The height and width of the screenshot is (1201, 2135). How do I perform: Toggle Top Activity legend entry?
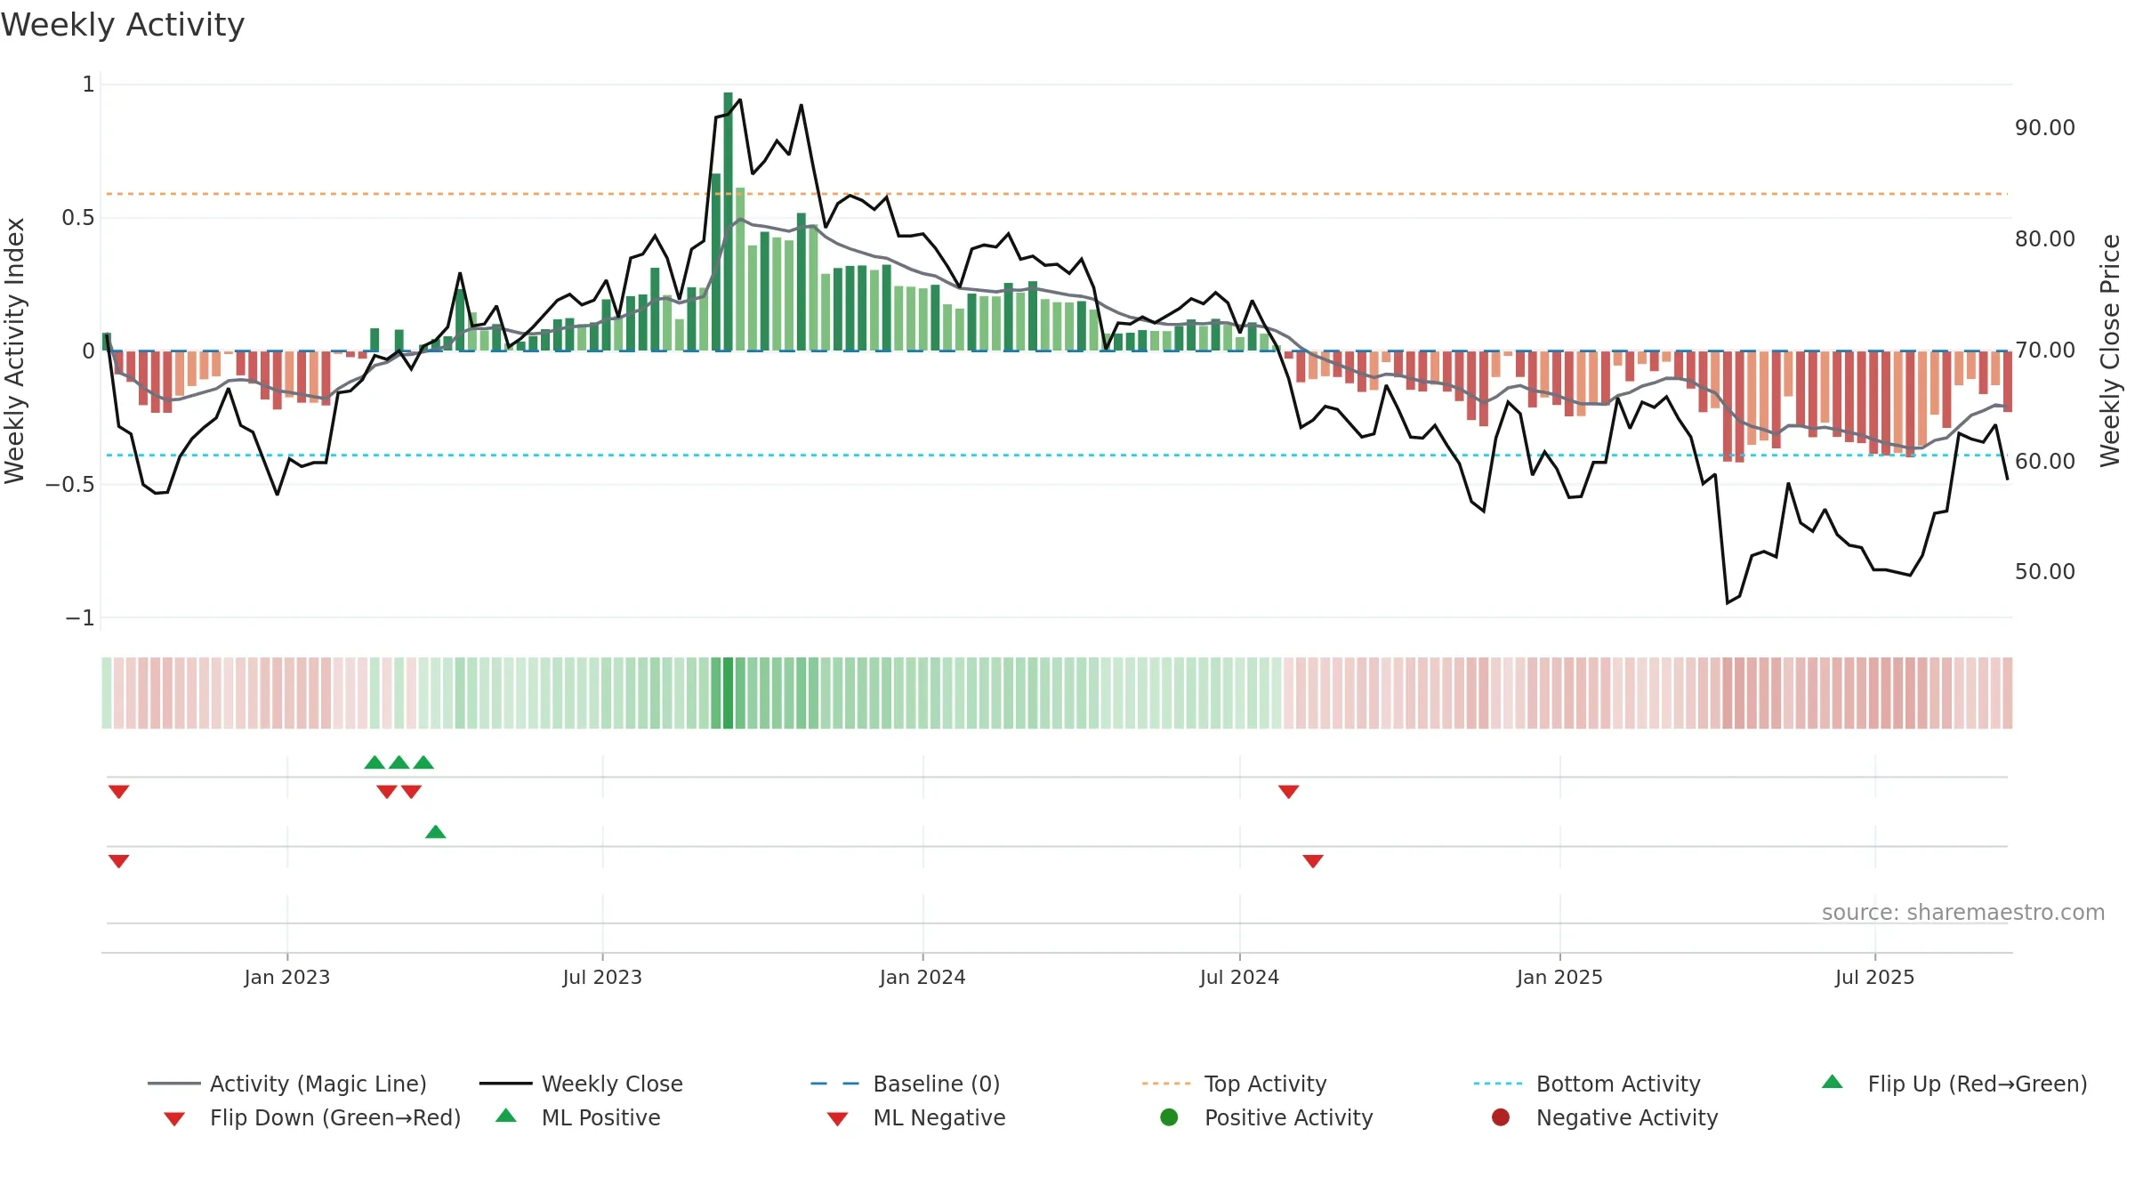coord(1234,1084)
